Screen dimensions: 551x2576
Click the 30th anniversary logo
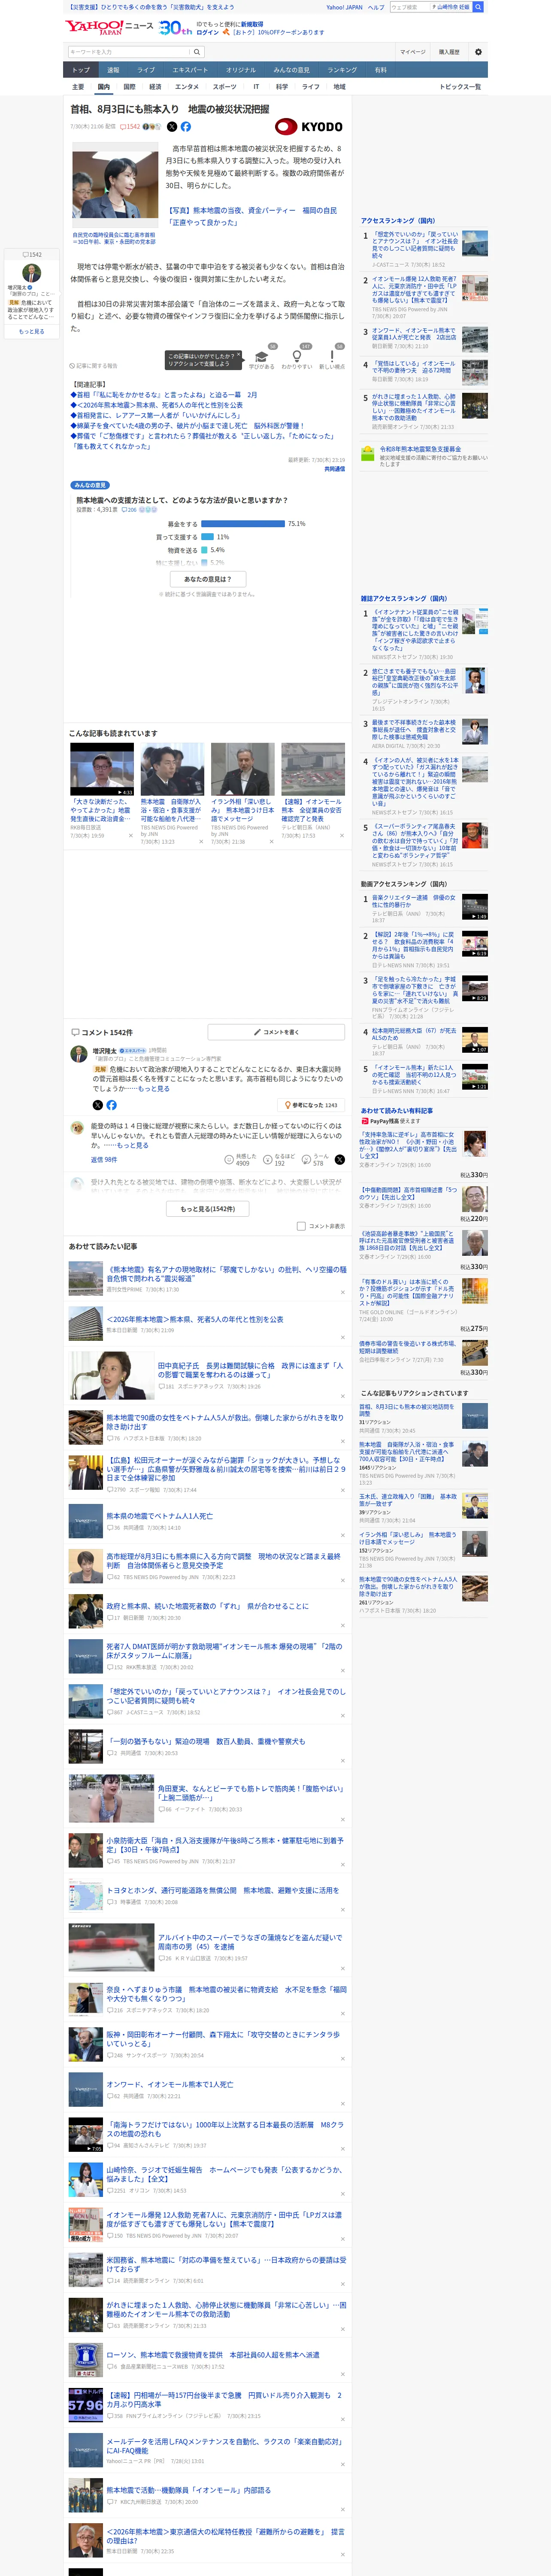[176, 28]
